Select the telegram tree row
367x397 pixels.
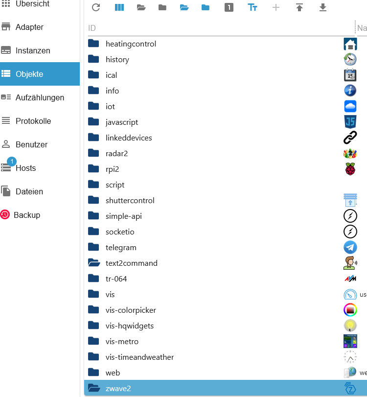225,247
